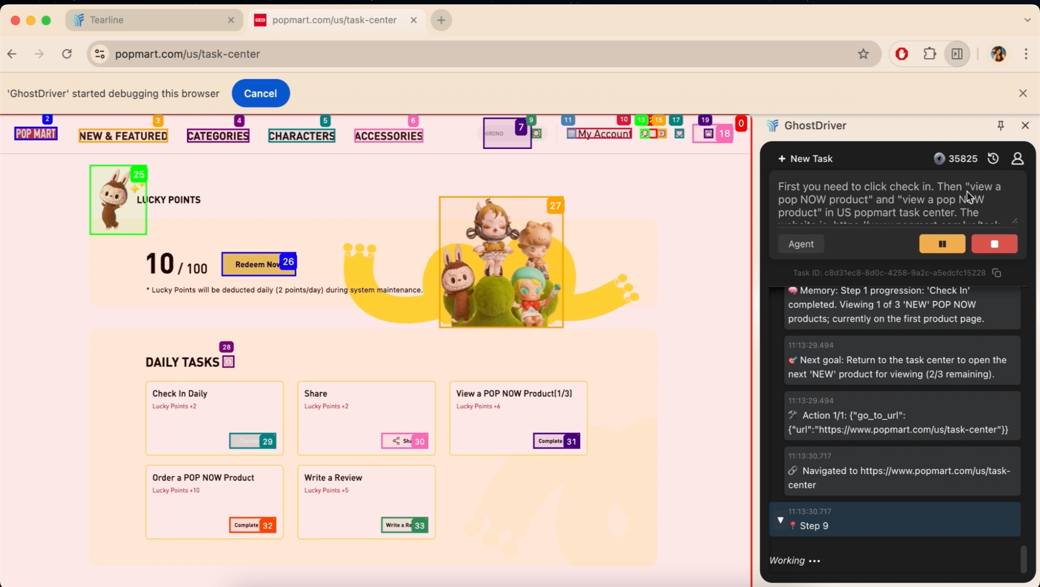Screen dimensions: 1040x587
Task: Click the 'Next goal' log message
Action: point(902,361)
